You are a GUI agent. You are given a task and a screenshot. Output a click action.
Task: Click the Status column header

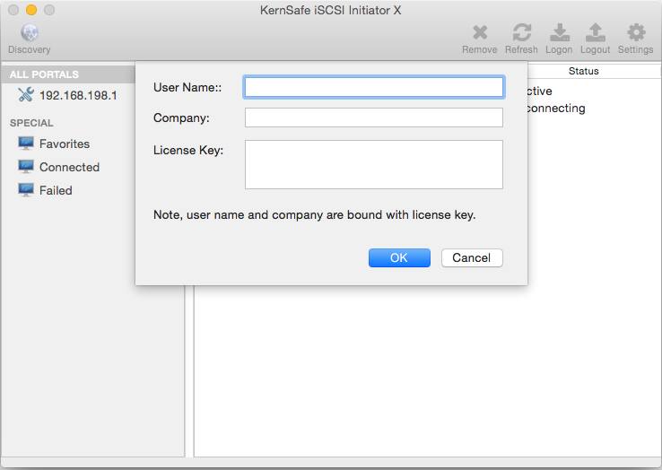[x=583, y=71]
